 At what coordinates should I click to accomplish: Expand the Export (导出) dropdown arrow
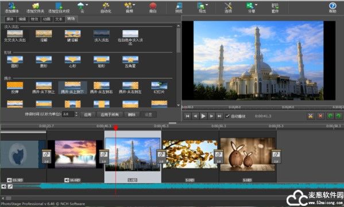(207, 5)
